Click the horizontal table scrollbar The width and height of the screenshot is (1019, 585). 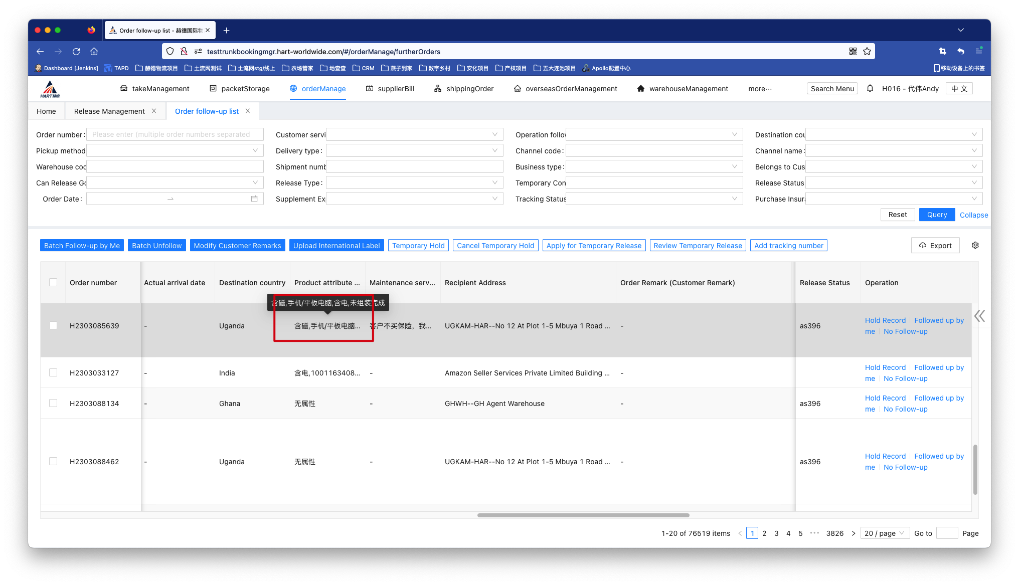coord(583,515)
